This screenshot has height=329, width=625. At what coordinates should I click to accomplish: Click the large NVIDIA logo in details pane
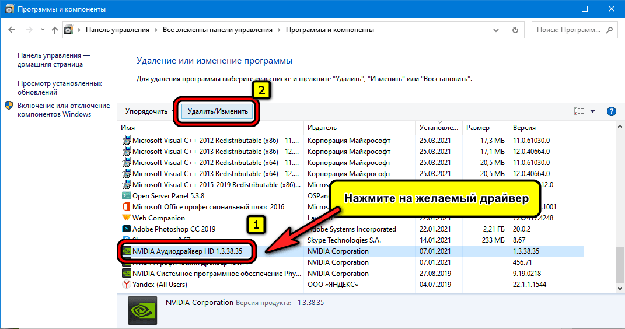[x=143, y=311]
